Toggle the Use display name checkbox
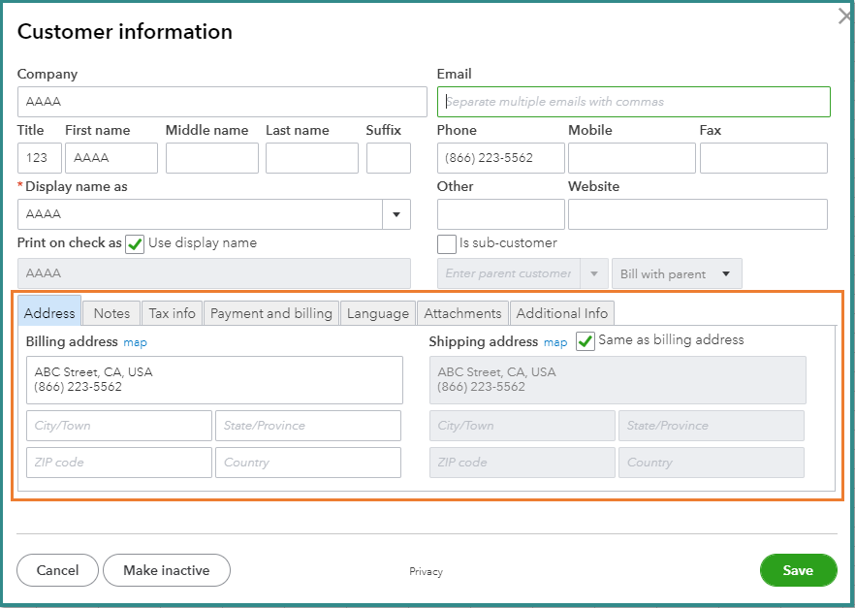 [135, 243]
